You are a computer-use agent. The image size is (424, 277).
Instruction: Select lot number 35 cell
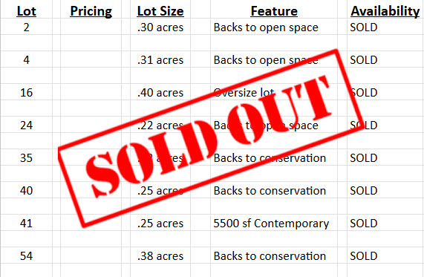click(26, 158)
